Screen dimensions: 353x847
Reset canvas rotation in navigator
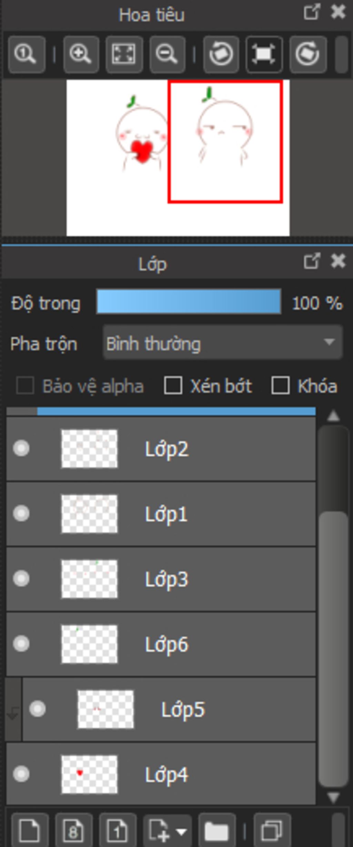[x=264, y=54]
